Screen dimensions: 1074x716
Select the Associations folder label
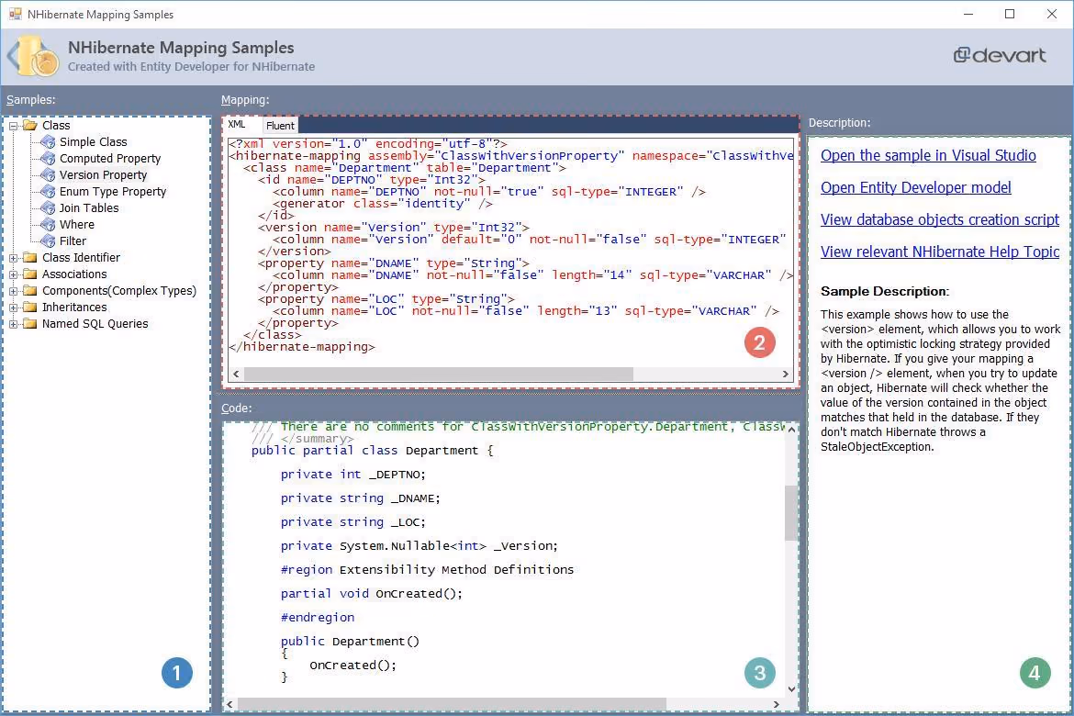tap(74, 274)
